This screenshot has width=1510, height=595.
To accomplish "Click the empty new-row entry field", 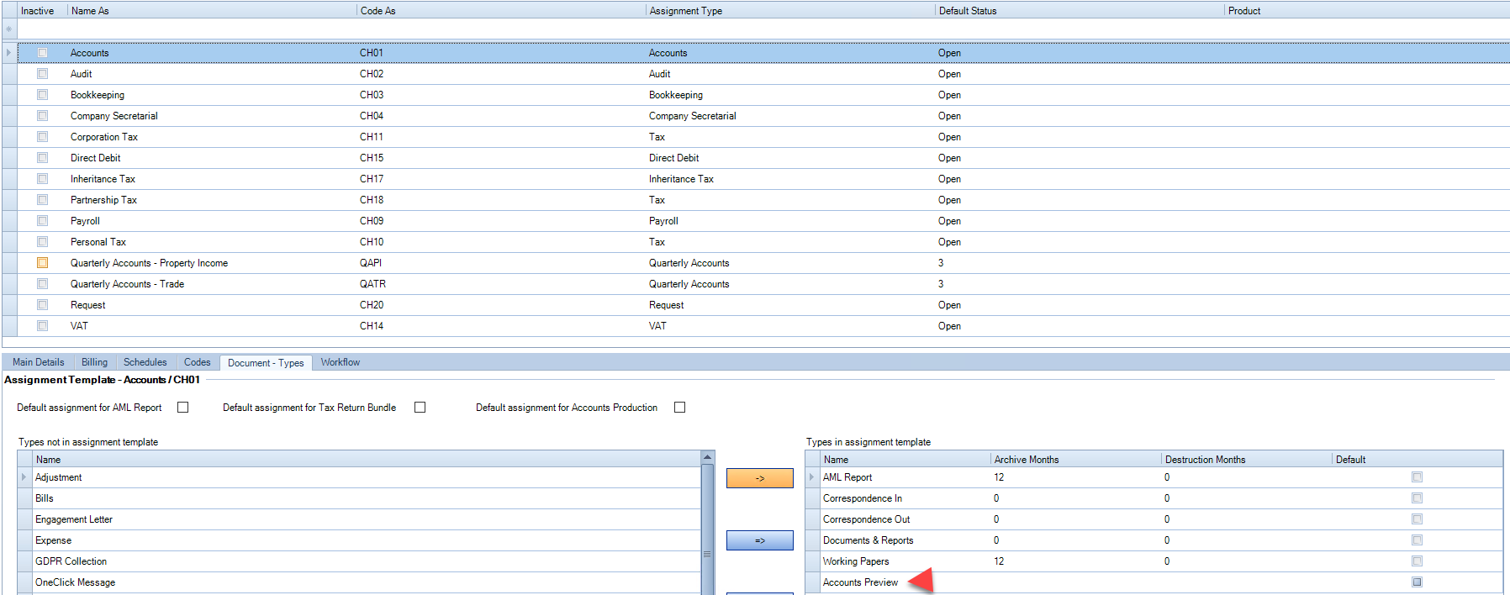I will tap(763, 29).
